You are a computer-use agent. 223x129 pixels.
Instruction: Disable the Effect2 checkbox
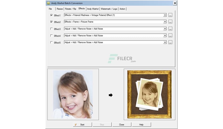pos(51,22)
